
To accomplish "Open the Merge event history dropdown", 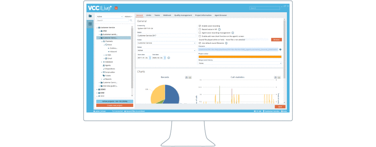I will (x=240, y=63).
